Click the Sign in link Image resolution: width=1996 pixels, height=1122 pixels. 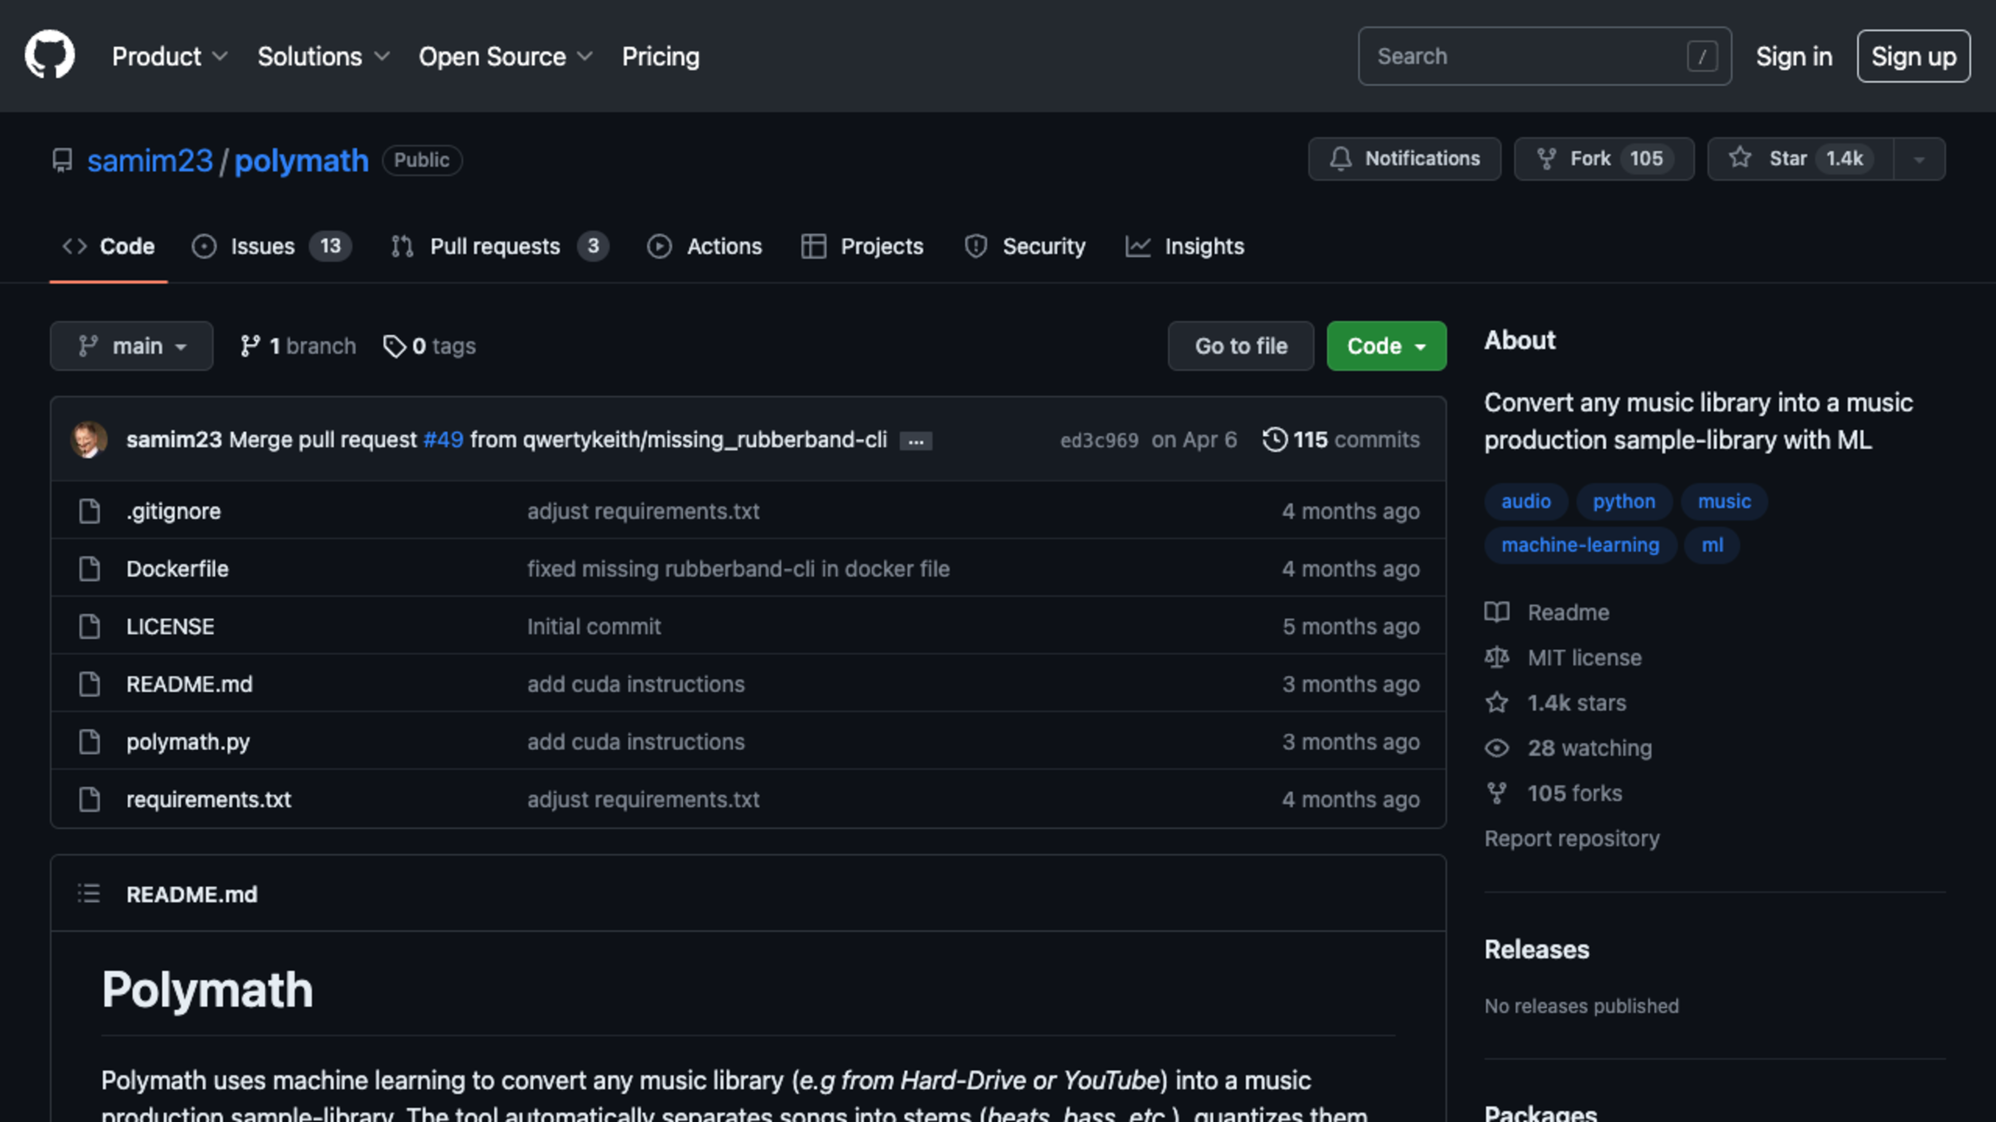pos(1794,57)
